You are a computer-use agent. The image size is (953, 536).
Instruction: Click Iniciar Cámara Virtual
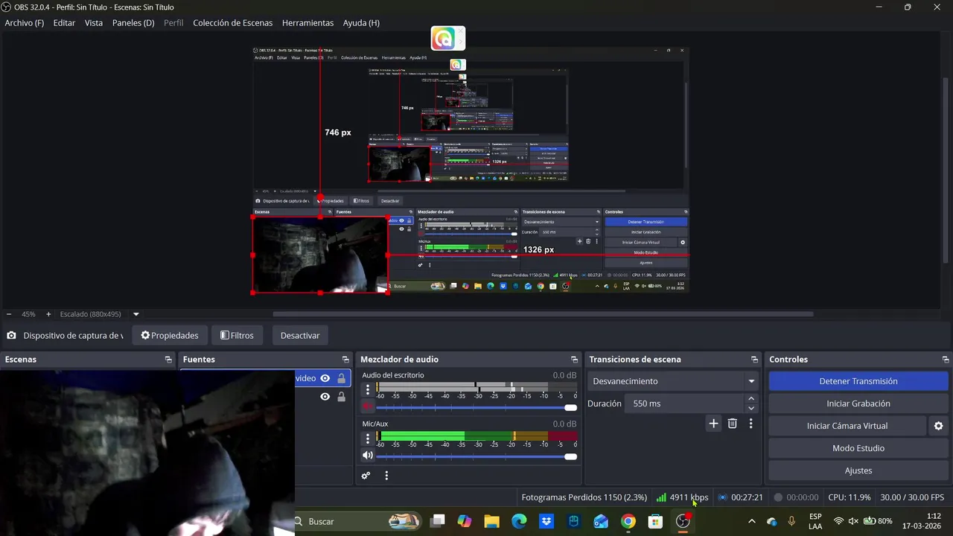pyautogui.click(x=847, y=426)
